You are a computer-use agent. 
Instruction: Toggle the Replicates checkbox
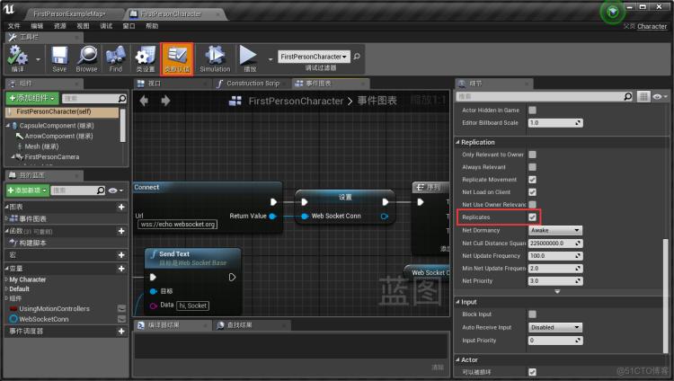click(x=532, y=217)
